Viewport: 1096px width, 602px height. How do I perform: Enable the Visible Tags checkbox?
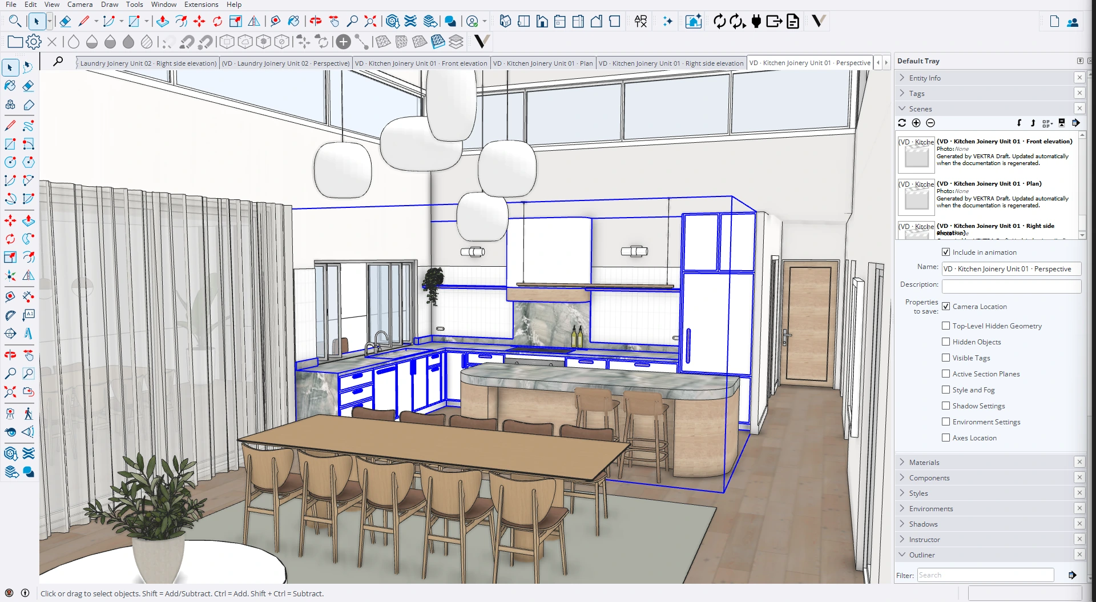(x=946, y=358)
